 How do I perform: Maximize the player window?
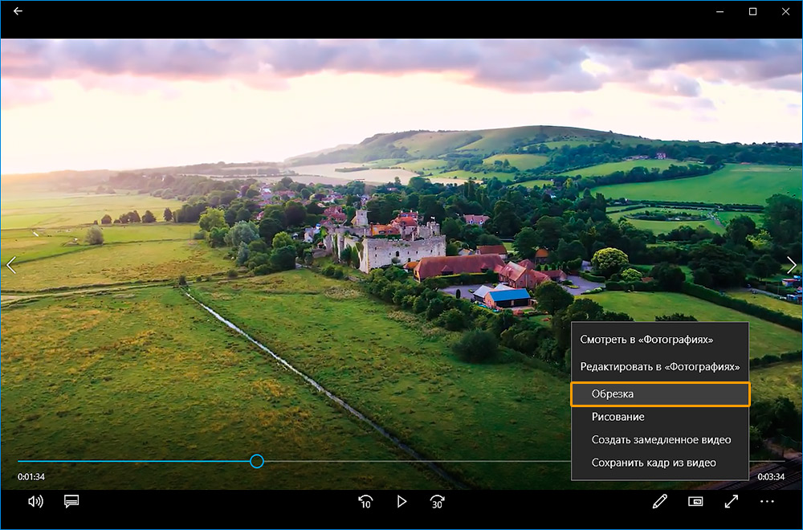click(x=752, y=11)
